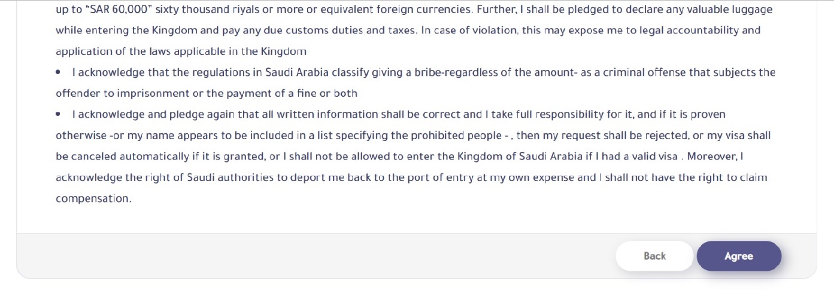Screen dimensions: 834x297
Task: Click the line 'application of the laws applicable in the Kingdom'
Action: coord(181,51)
